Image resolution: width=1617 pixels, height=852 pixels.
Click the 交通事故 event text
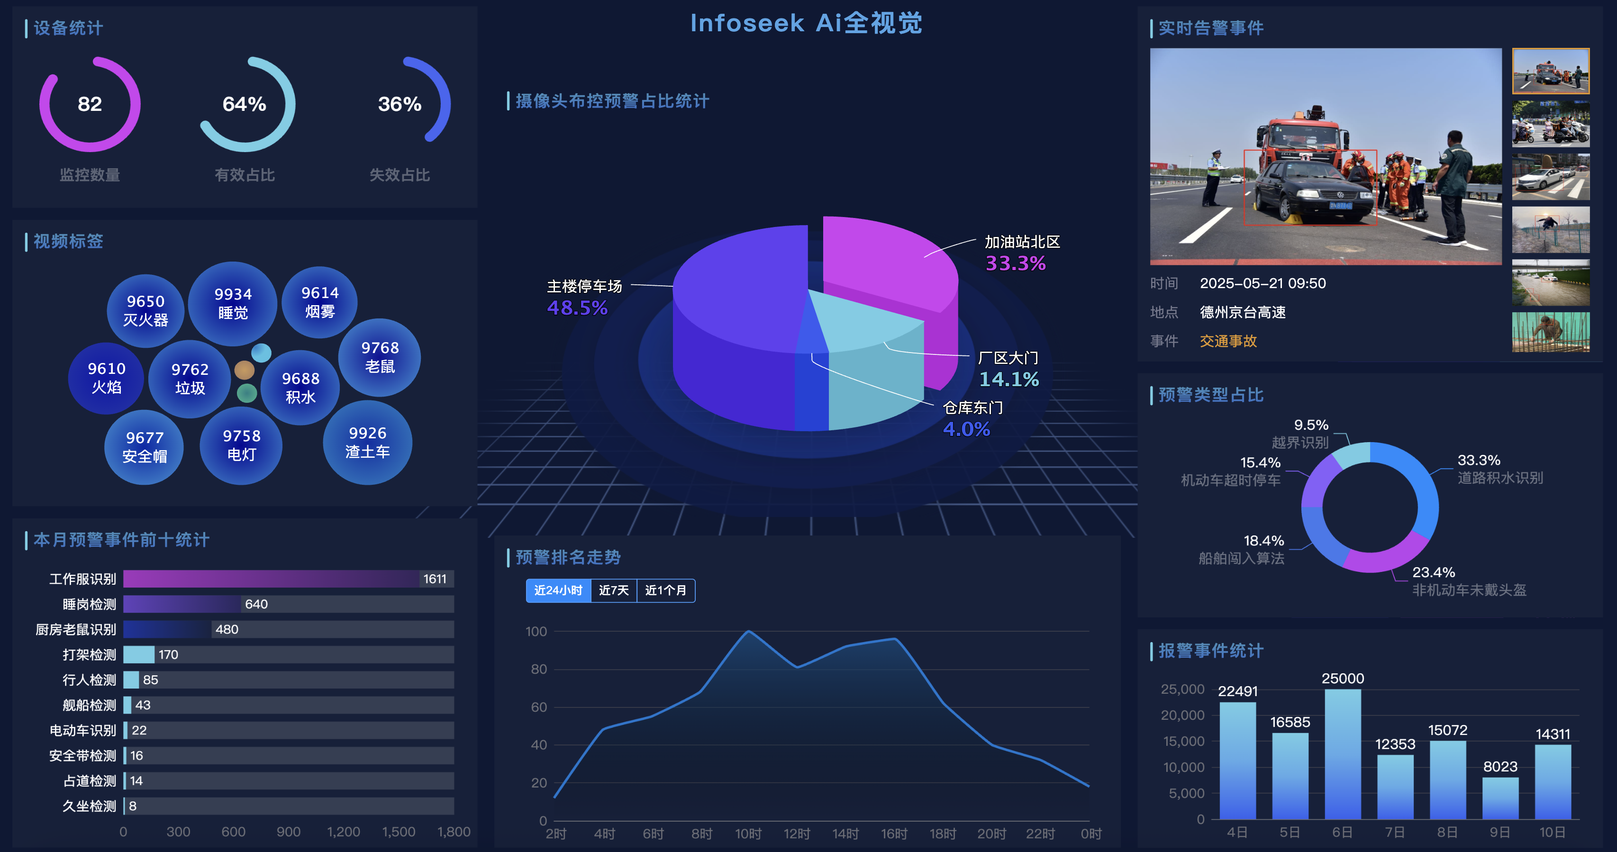(1228, 341)
